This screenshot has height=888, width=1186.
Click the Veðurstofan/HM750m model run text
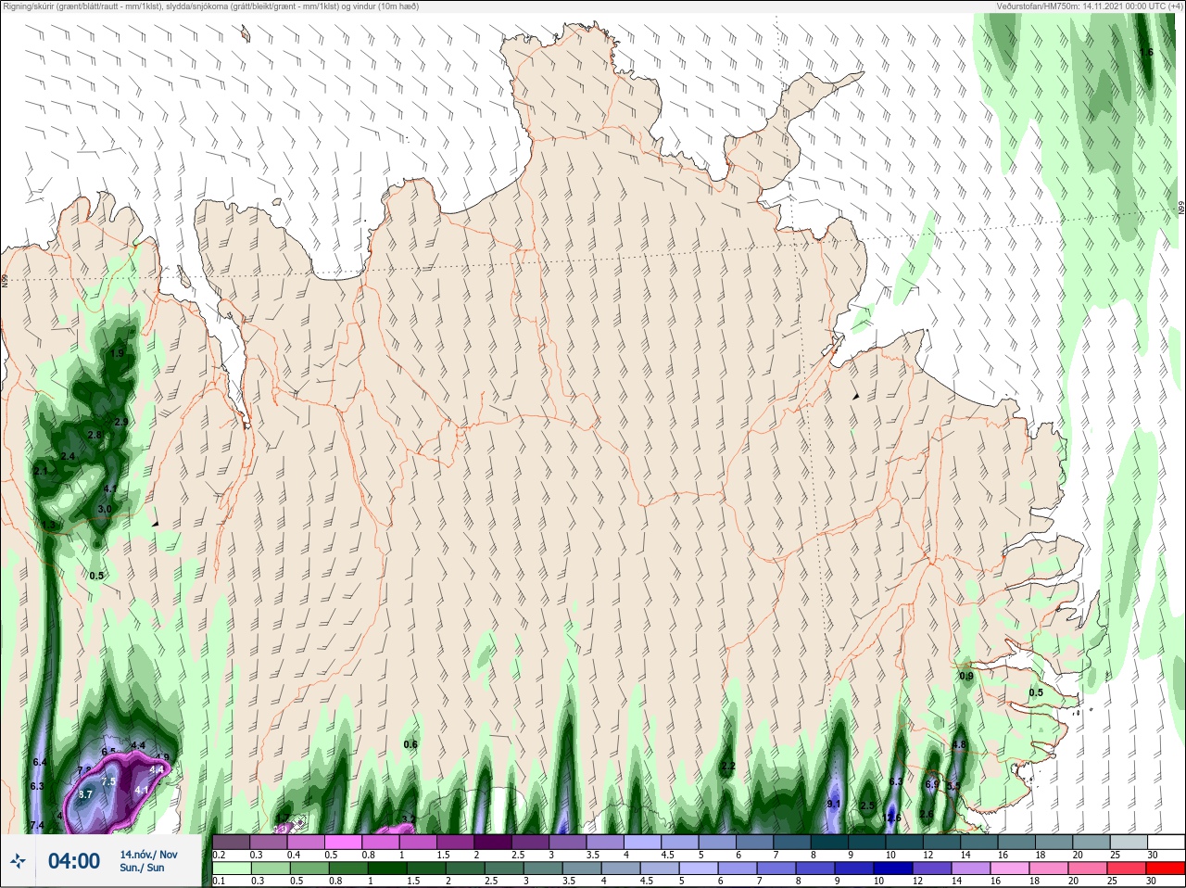1090,6
